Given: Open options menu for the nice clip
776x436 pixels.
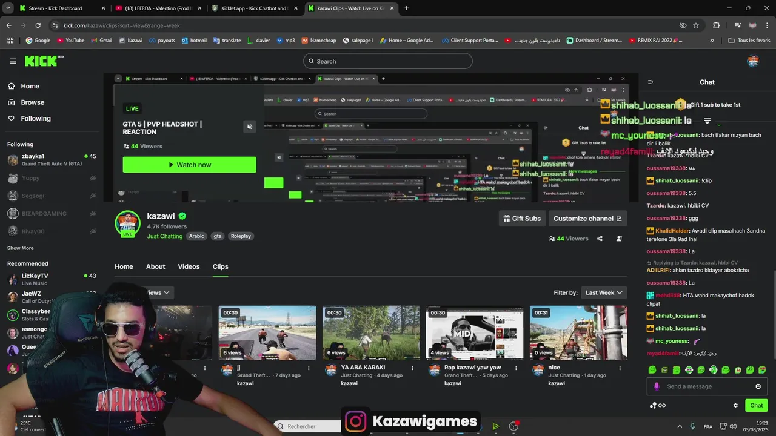Looking at the screenshot, I should 620,368.
